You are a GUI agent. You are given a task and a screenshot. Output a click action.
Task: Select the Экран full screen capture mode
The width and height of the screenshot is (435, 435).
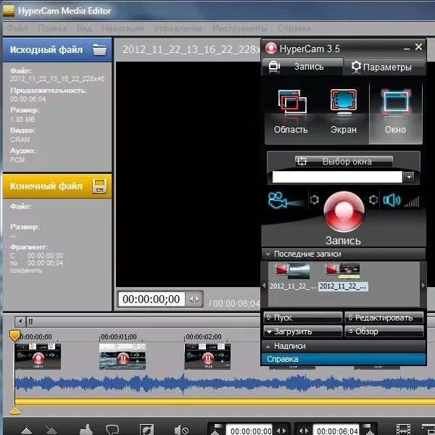344,112
